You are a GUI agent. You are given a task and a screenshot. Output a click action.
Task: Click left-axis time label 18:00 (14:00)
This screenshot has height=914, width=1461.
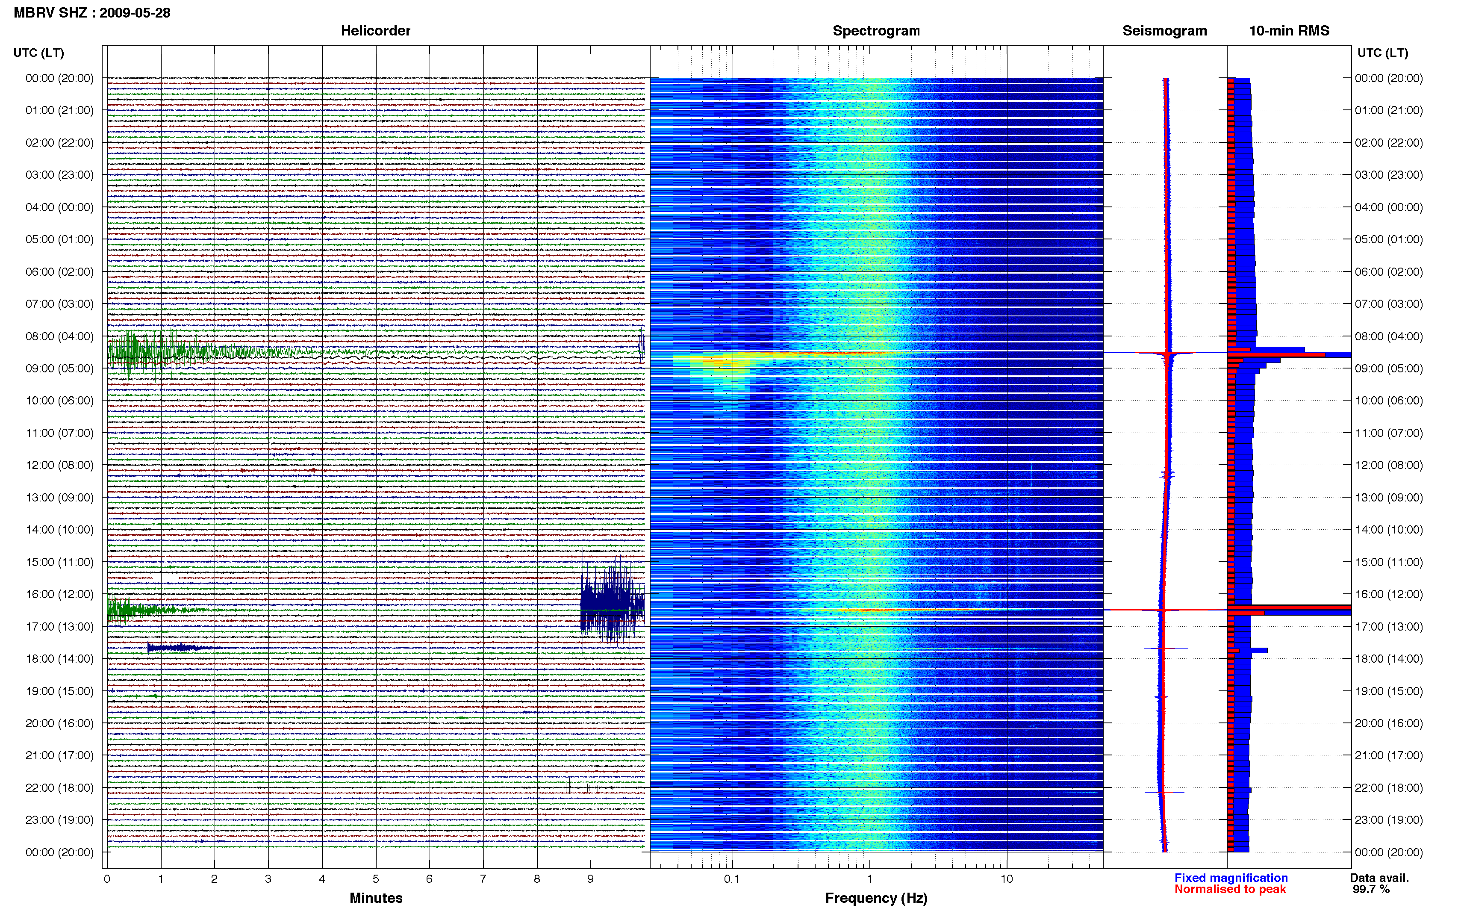pos(59,659)
